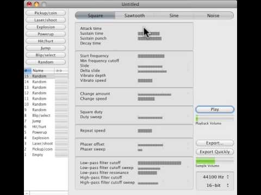This screenshot has width=261, height=195.
Task: Click the Sustain punch slider bar
Action: (x=150, y=38)
